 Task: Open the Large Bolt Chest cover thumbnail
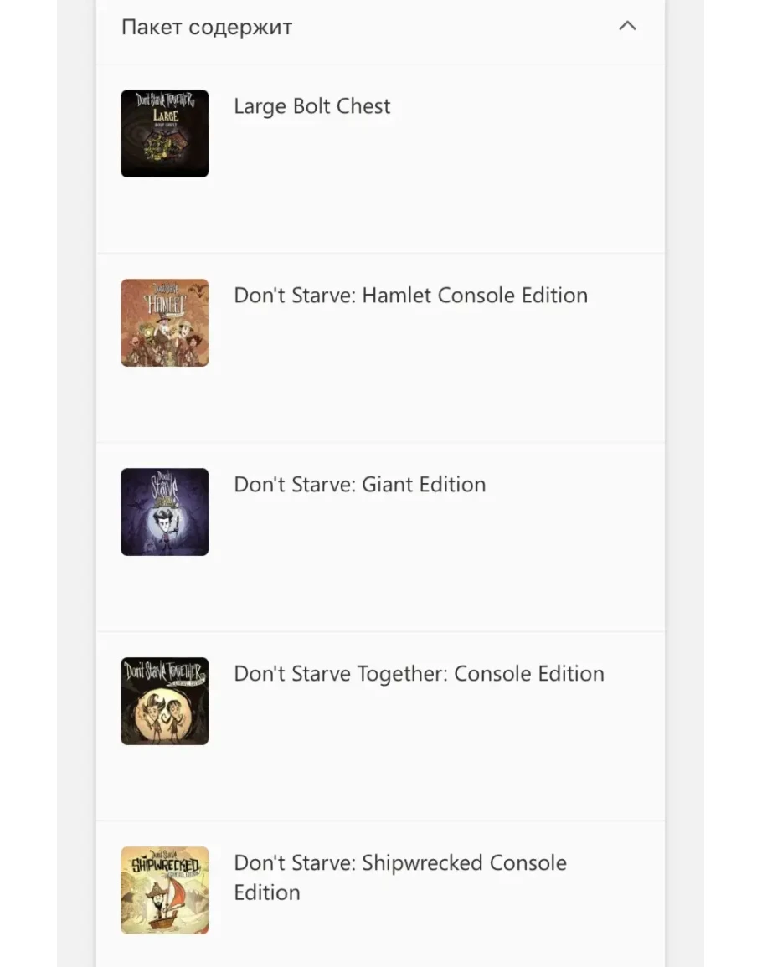click(x=164, y=134)
